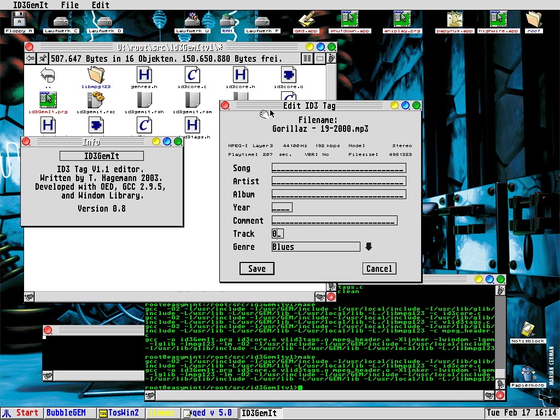Click the footprint icon in file window toolbar
560x420 pixels.
pyautogui.click(x=332, y=59)
